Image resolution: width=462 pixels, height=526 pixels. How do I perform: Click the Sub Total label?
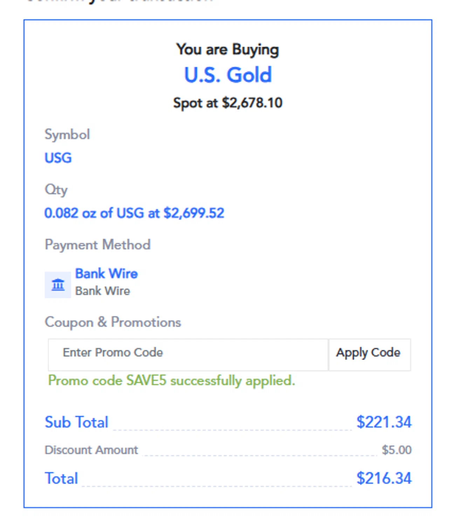[x=76, y=422]
